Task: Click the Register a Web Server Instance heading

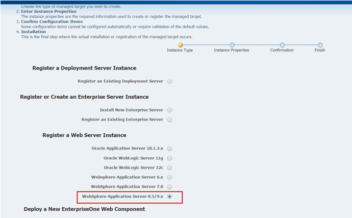Action: pos(84,135)
